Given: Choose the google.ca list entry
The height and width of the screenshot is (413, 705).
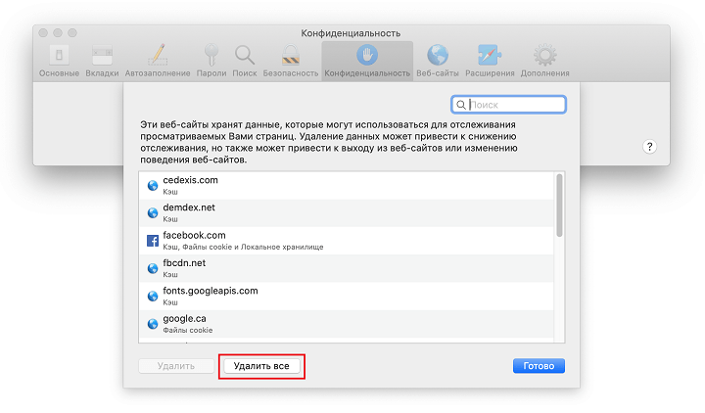Looking at the screenshot, I should pyautogui.click(x=343, y=323).
